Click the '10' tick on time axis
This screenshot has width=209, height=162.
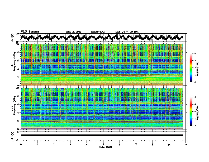click(x=186, y=145)
